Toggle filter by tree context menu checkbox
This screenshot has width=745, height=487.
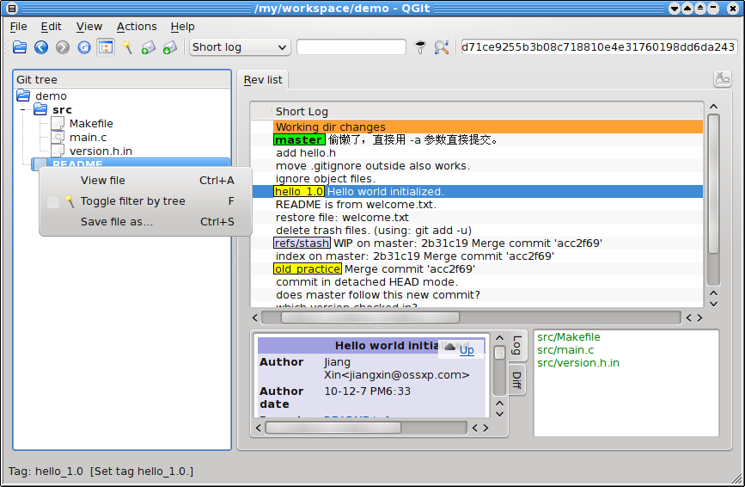[x=53, y=201]
